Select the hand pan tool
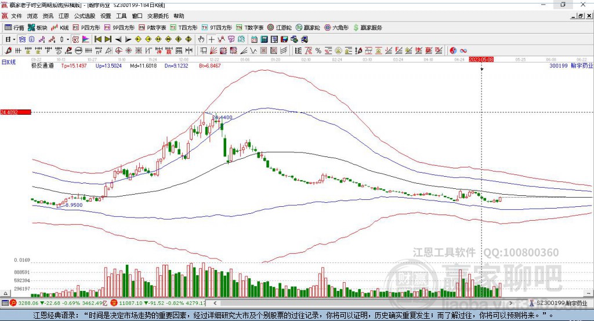Viewport: 594px width, 321px height. (x=201, y=39)
